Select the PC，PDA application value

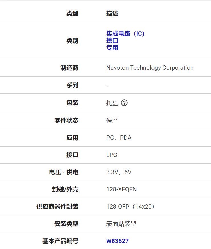[x=119, y=138]
